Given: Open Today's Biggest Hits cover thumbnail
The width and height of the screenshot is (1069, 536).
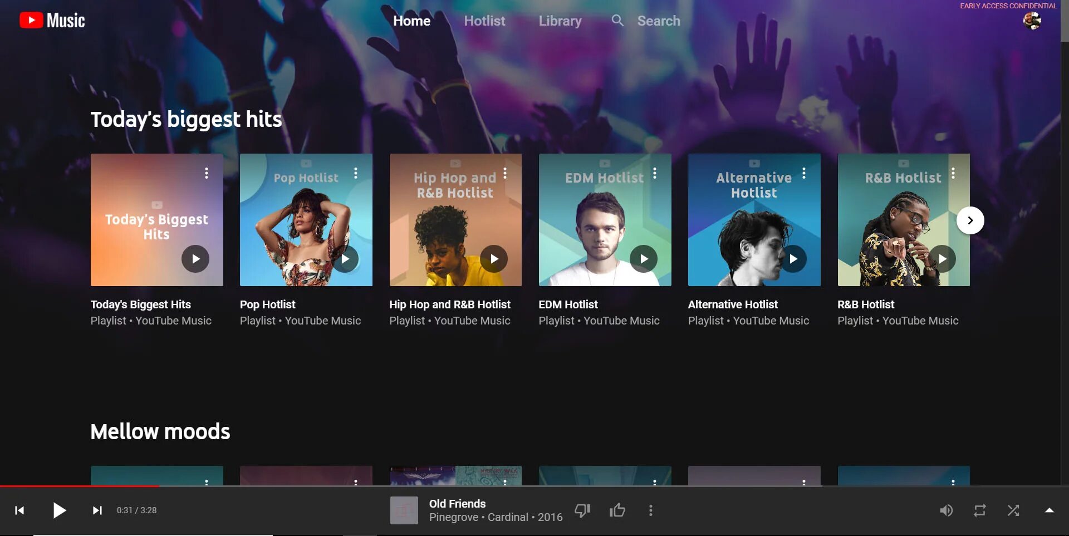Looking at the screenshot, I should click(157, 220).
